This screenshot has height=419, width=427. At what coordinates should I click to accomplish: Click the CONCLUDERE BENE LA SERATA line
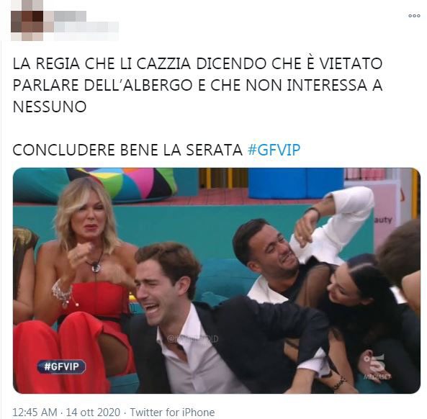tap(127, 150)
